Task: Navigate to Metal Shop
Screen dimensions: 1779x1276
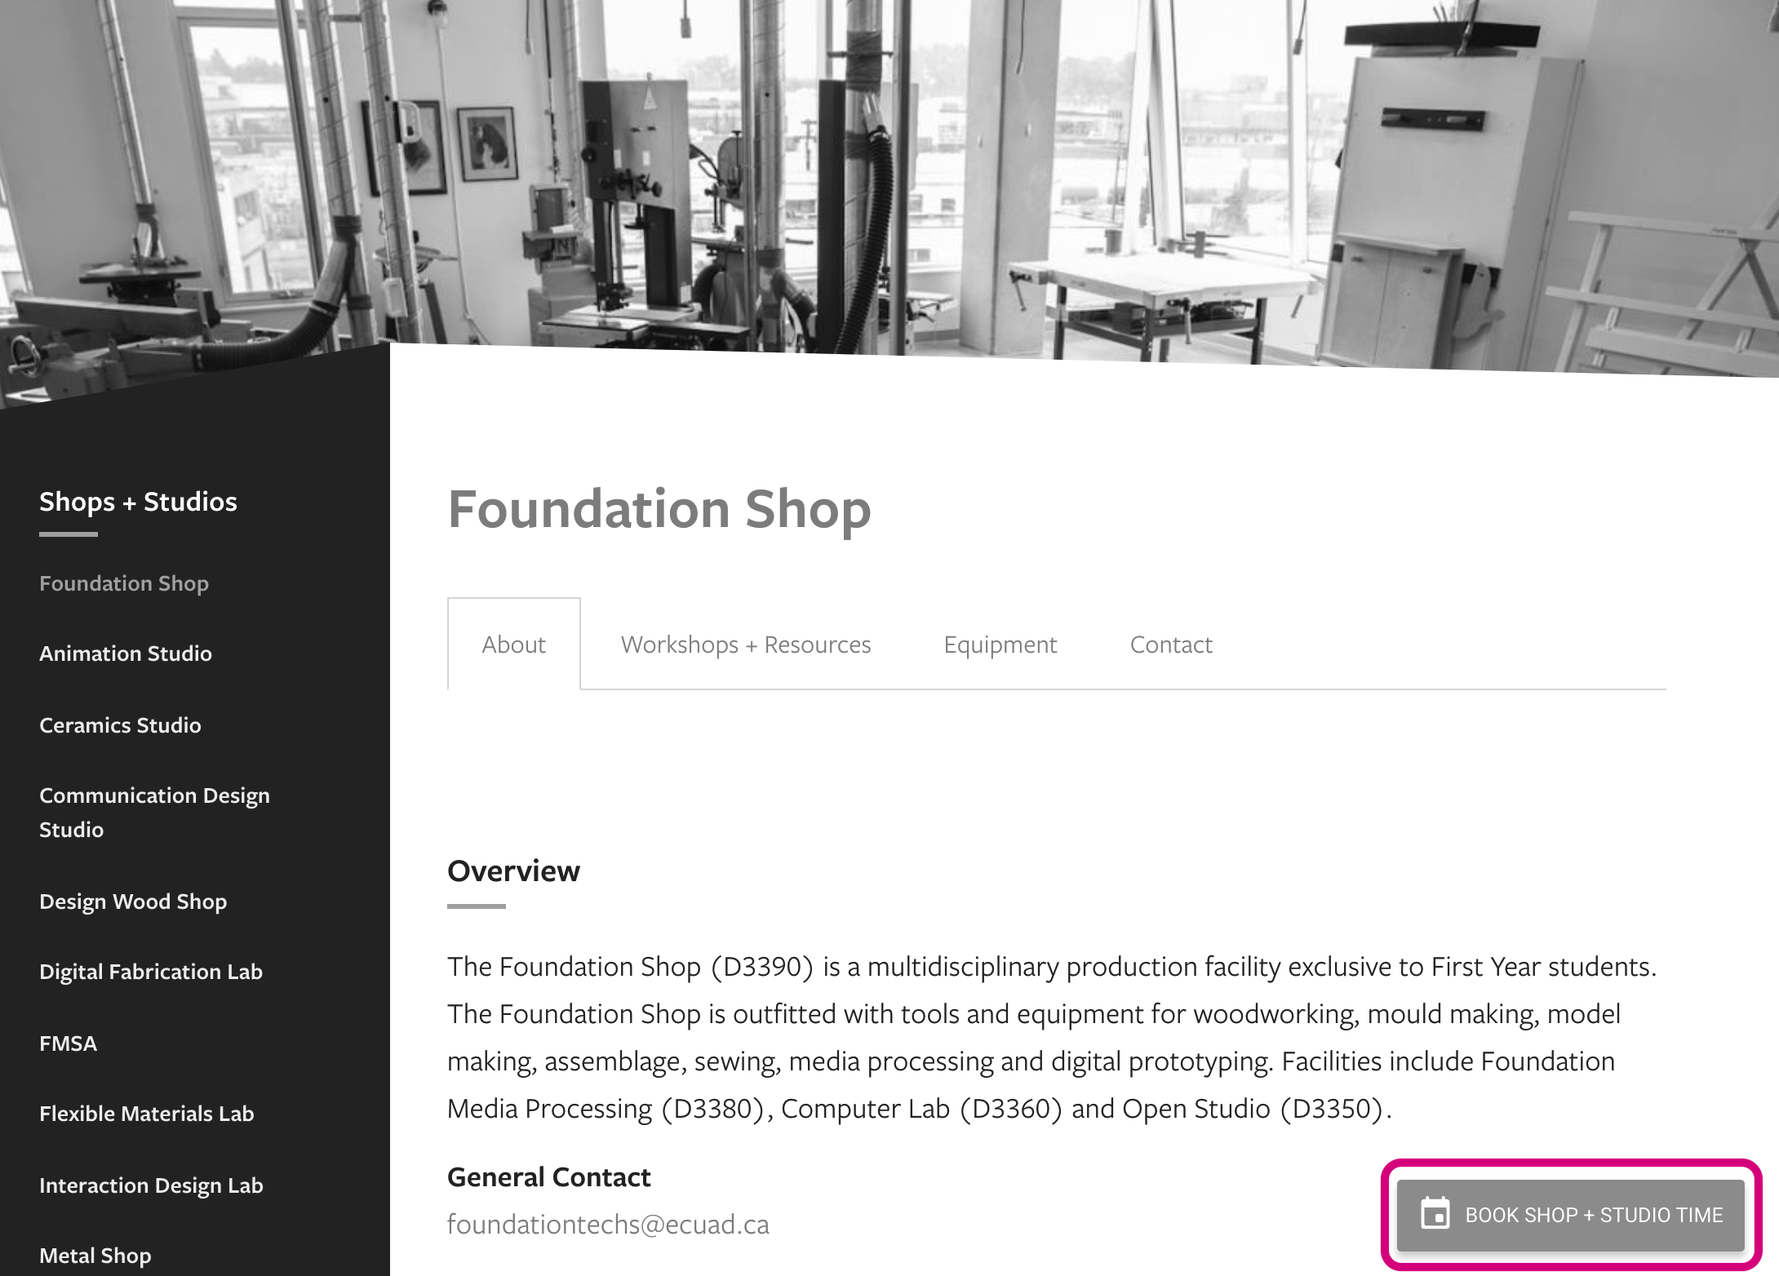Action: pyautogui.click(x=95, y=1256)
